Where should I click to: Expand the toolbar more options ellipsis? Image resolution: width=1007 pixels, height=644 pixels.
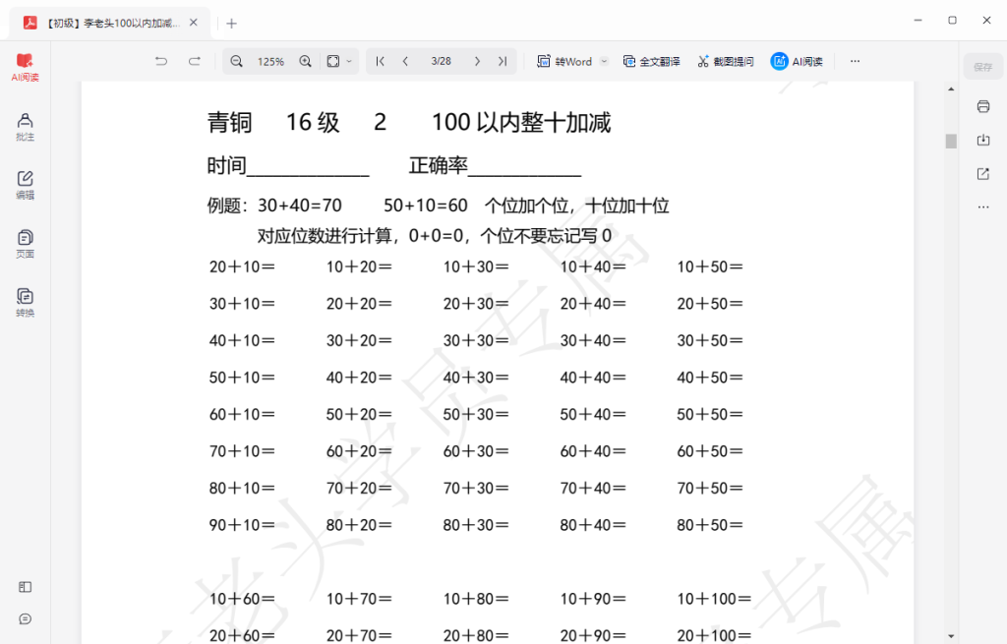point(854,61)
